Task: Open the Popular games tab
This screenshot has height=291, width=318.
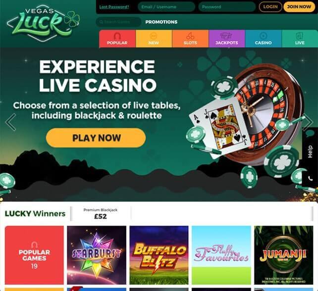Action: [x=117, y=39]
